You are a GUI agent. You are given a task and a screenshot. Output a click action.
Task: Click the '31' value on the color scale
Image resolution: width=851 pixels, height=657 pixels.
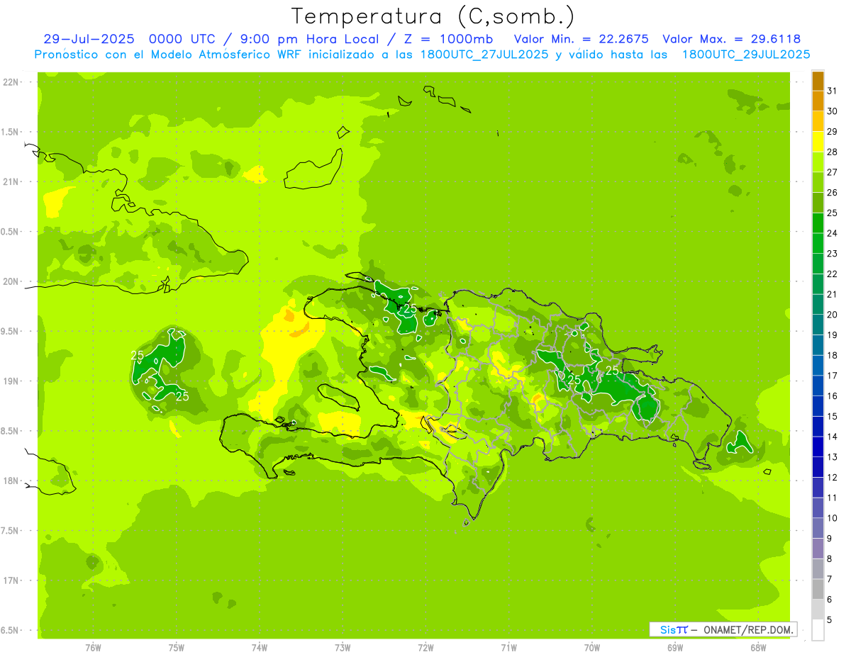coord(833,91)
